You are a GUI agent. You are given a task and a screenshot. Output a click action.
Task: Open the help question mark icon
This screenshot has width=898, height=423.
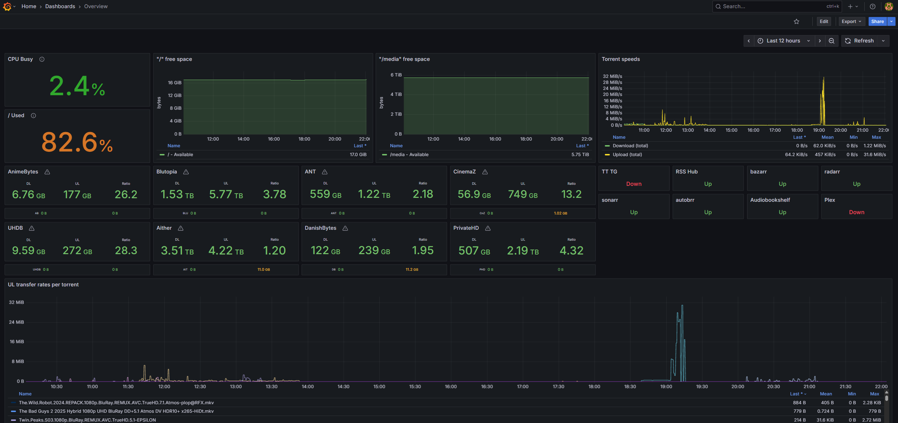(873, 6)
